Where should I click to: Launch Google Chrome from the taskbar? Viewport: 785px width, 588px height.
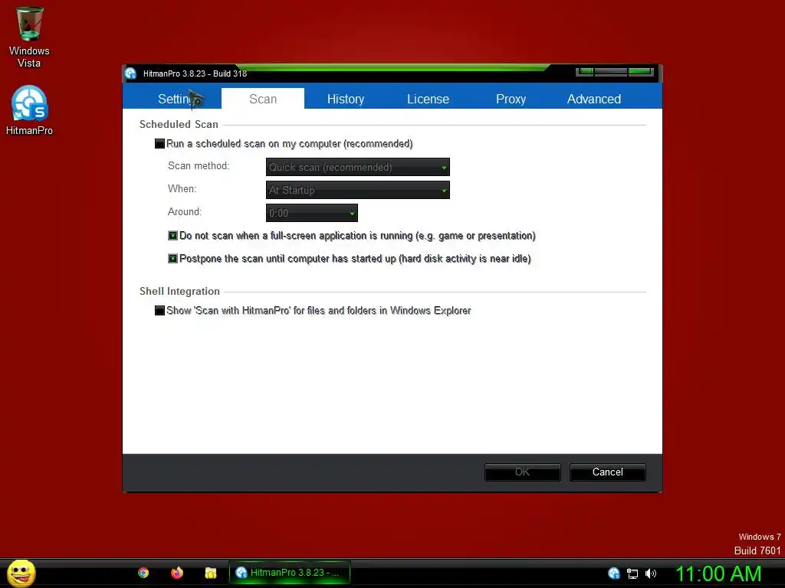143,573
